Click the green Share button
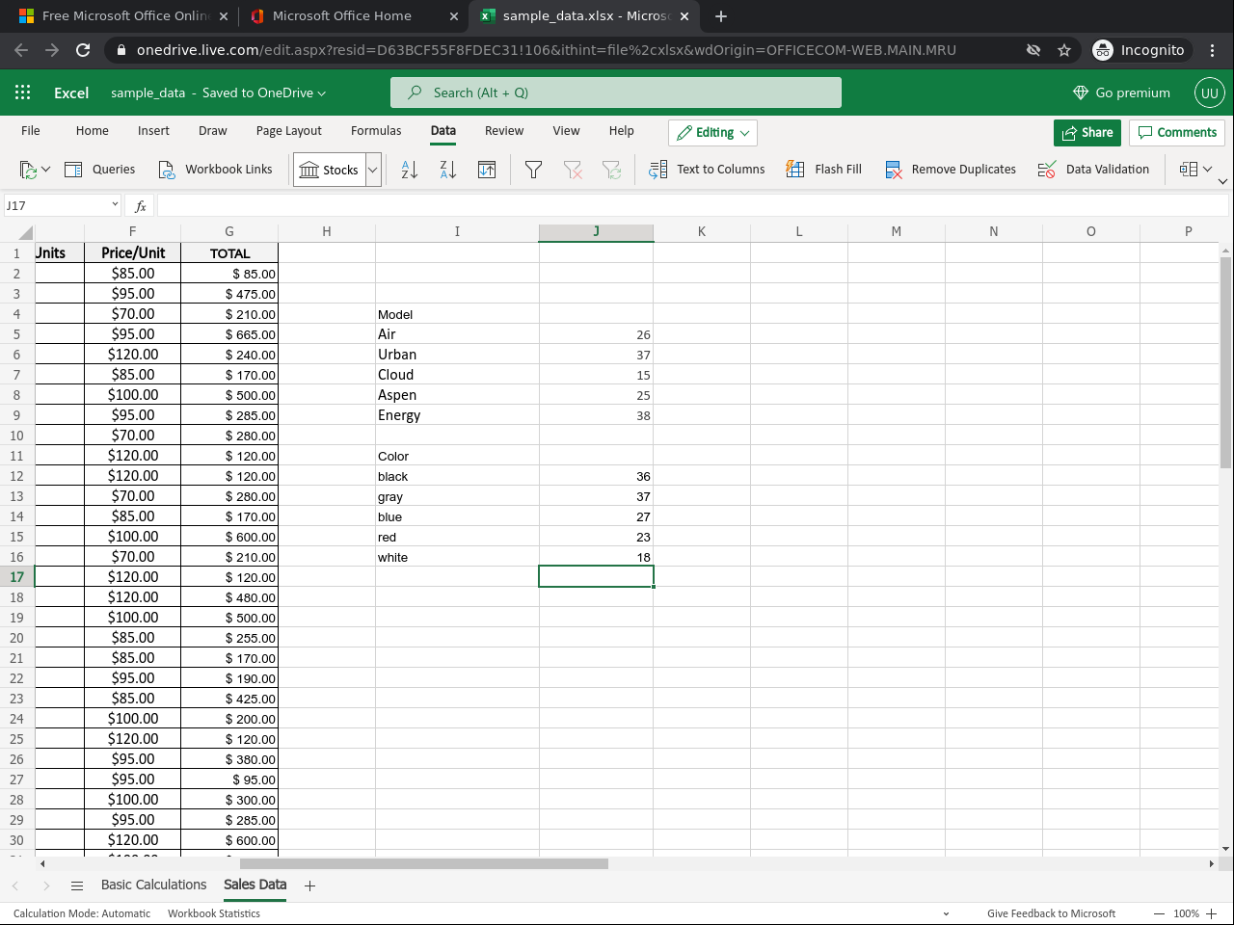1234x925 pixels. pyautogui.click(x=1086, y=132)
